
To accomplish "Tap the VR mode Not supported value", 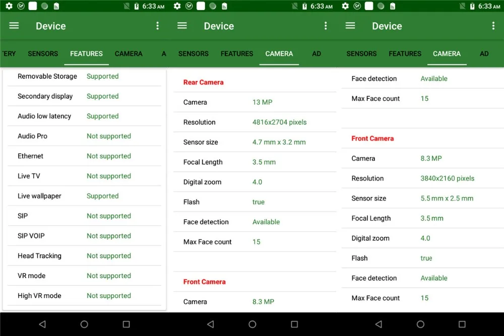I will click(109, 276).
